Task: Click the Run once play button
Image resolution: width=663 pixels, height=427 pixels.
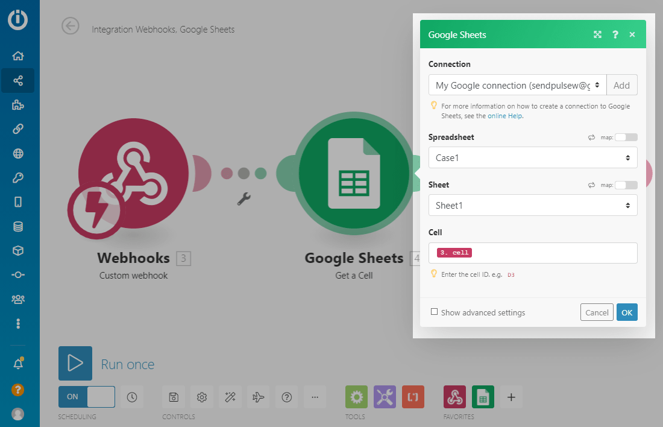Action: (75, 363)
